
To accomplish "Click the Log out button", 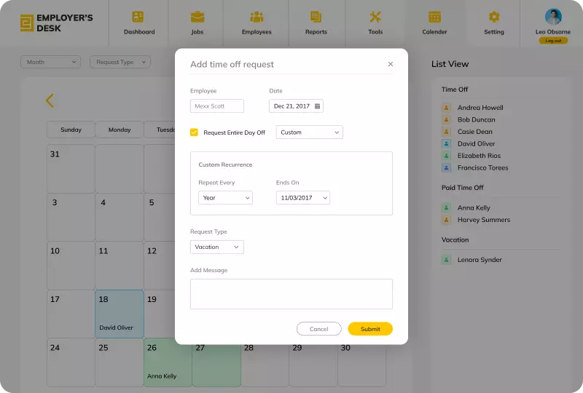I will click(x=553, y=41).
